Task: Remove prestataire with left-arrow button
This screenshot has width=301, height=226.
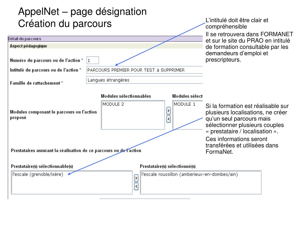Action: click(x=136, y=186)
